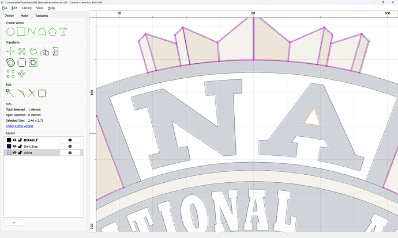This screenshot has height=238, width=398.
Task: Activate the Rotate transform tool
Action: coord(33,51)
